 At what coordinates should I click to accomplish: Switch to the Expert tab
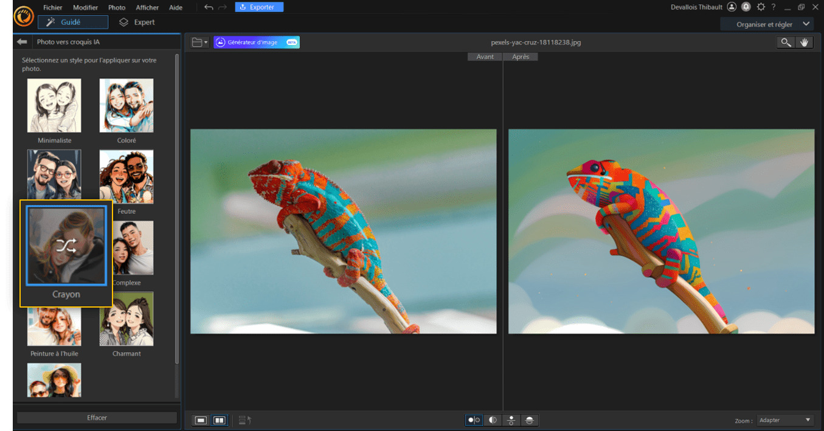click(137, 22)
